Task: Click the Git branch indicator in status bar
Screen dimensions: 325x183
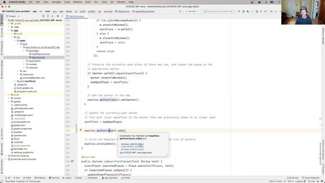Action: coord(311,181)
